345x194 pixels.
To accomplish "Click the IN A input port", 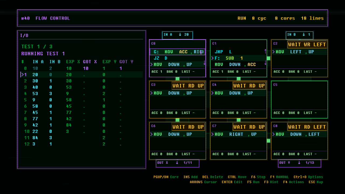I will pos(177,35).
